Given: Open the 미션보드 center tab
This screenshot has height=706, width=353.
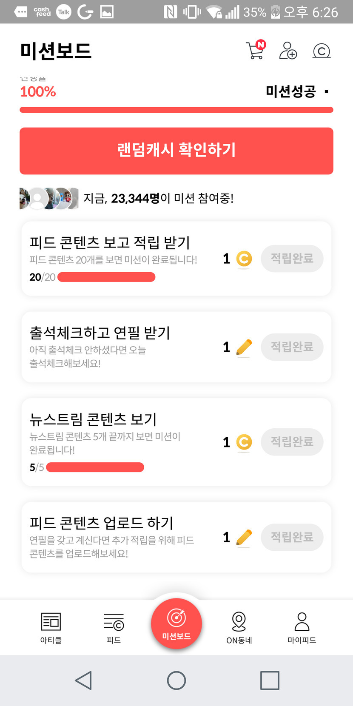Looking at the screenshot, I should tap(176, 623).
